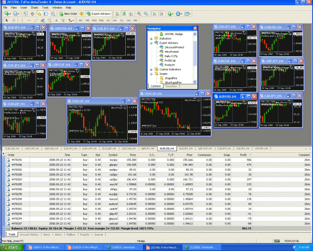The width and height of the screenshot is (313, 251).
Task: Switch timeframe to M15
Action: [94, 21]
